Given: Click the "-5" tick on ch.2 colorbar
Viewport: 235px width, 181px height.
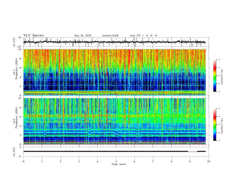Looking at the screenshot, I should coord(219,125).
